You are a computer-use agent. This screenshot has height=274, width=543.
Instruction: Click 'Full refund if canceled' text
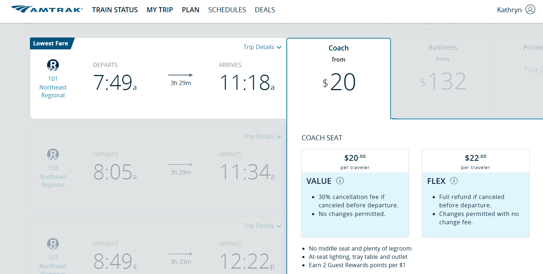[x=472, y=197]
